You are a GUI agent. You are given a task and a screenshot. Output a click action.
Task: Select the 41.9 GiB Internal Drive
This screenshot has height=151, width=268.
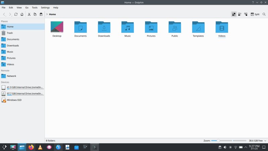coord(22,88)
